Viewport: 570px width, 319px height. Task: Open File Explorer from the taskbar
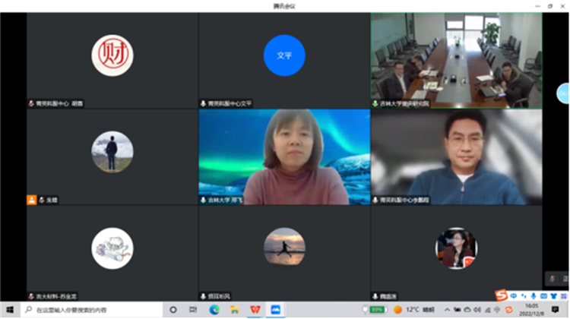235,310
